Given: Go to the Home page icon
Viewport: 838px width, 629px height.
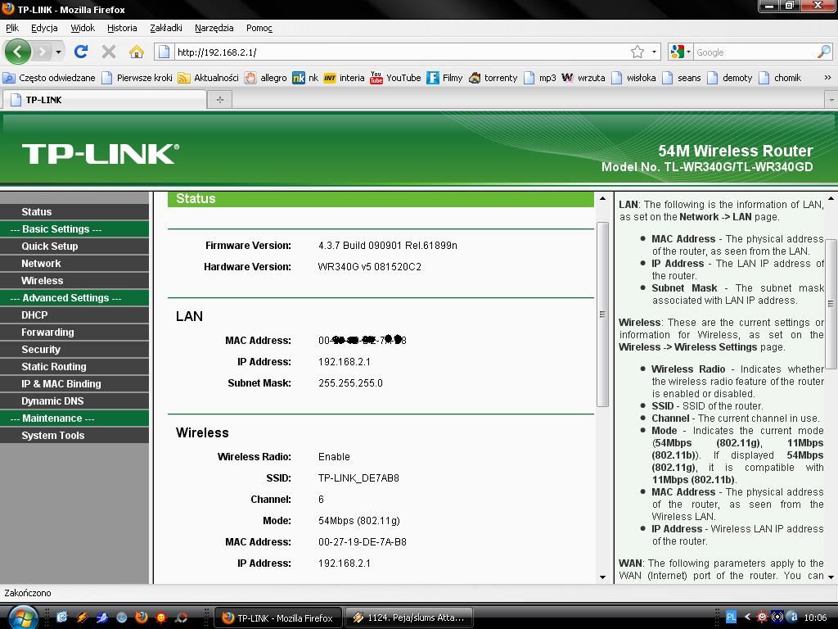Looking at the screenshot, I should coord(137,52).
